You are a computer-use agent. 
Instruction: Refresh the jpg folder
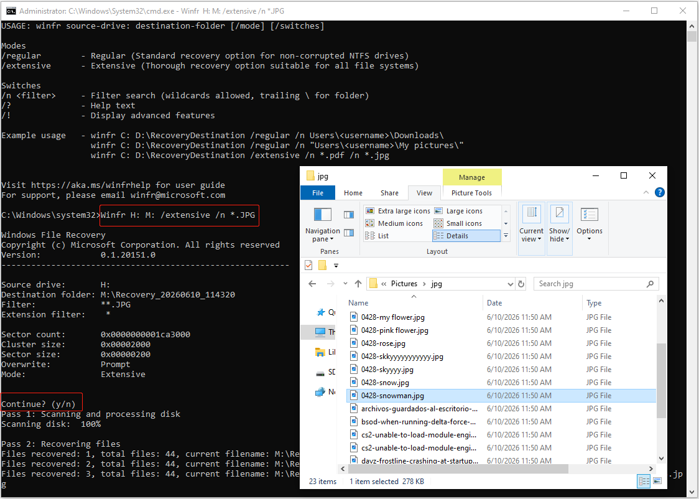521,284
